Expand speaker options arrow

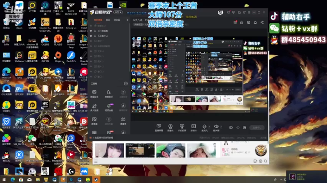click(x=221, y=127)
